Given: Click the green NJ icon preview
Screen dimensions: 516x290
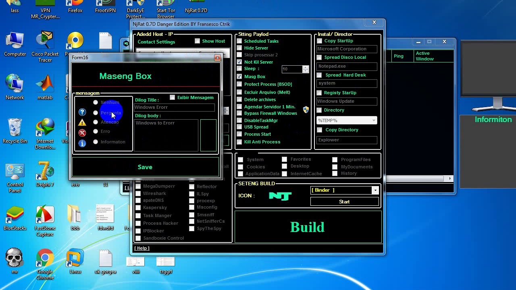Looking at the screenshot, I should [x=280, y=196].
